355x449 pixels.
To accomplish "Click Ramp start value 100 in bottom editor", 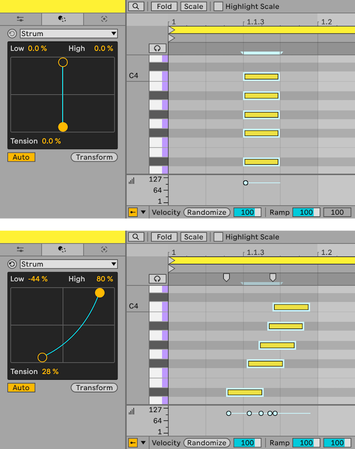I will coord(306,443).
